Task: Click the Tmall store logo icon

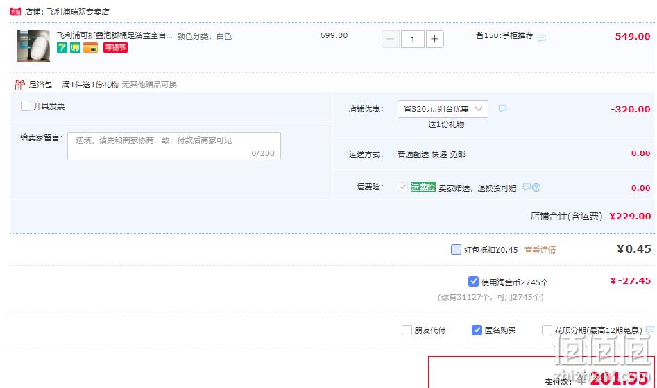Action: [15, 12]
